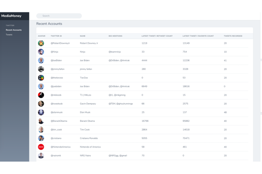
Task: Click the @JoeBiden row avatar
Action: pyautogui.click(x=41, y=60)
